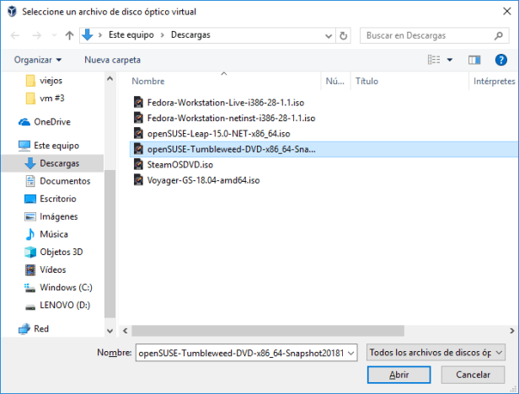This screenshot has width=519, height=394.
Task: Click the help question mark icon
Action: click(500, 60)
